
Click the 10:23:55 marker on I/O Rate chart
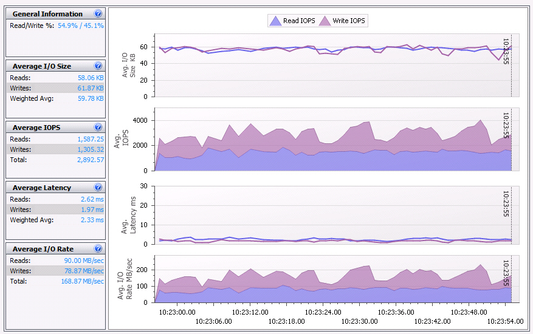click(506, 273)
